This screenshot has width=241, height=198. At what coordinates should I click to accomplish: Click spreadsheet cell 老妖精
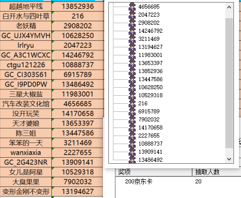click(x=26, y=26)
